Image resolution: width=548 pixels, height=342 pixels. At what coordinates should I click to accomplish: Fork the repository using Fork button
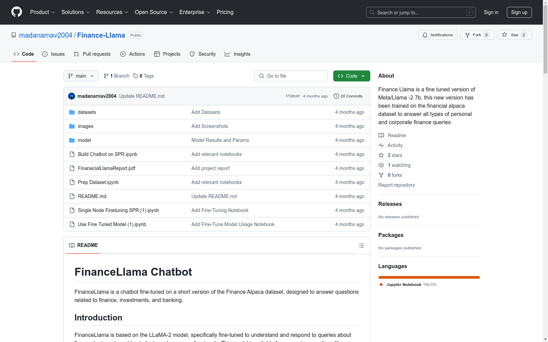click(x=477, y=35)
